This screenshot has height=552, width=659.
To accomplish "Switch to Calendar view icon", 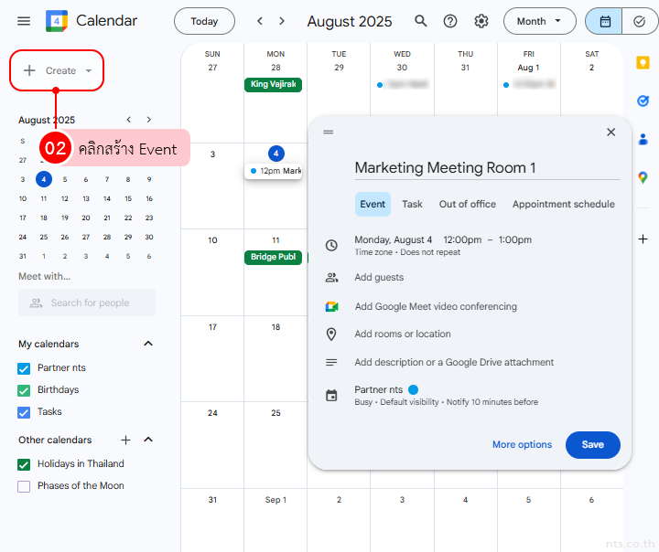I will (604, 21).
